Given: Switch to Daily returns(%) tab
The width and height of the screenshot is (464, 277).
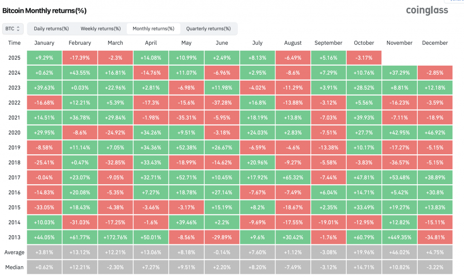Looking at the screenshot, I should click(51, 29).
